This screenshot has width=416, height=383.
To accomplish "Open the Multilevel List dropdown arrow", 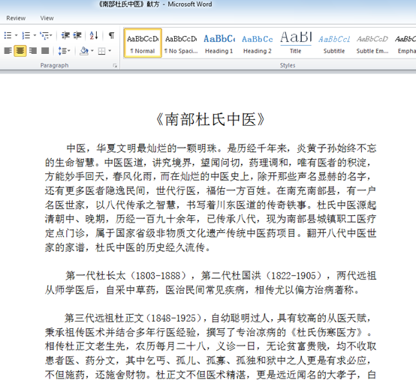I will [51, 35].
